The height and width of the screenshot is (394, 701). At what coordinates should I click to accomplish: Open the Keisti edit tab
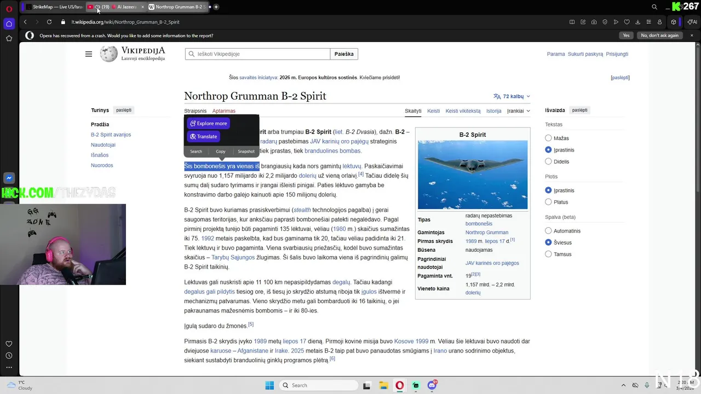point(433,111)
